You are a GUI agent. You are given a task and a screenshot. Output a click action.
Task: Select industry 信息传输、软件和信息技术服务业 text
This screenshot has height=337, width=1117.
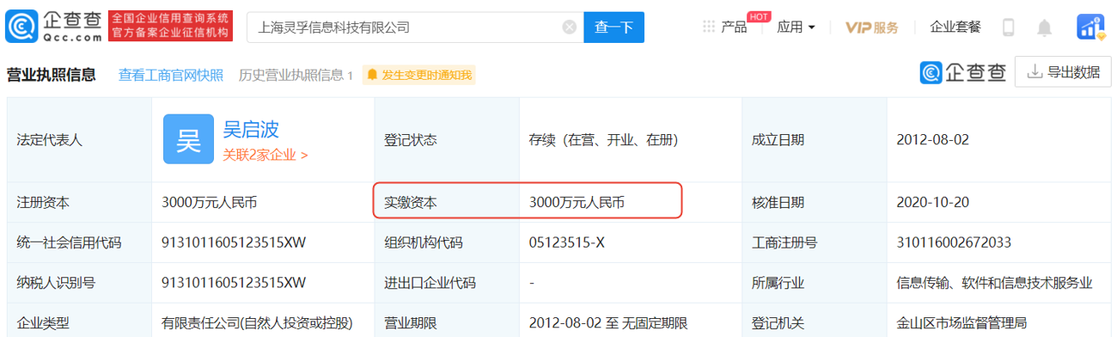pos(995,283)
